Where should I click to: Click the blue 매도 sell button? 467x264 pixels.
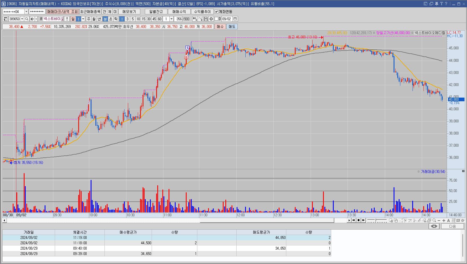click(x=232, y=27)
